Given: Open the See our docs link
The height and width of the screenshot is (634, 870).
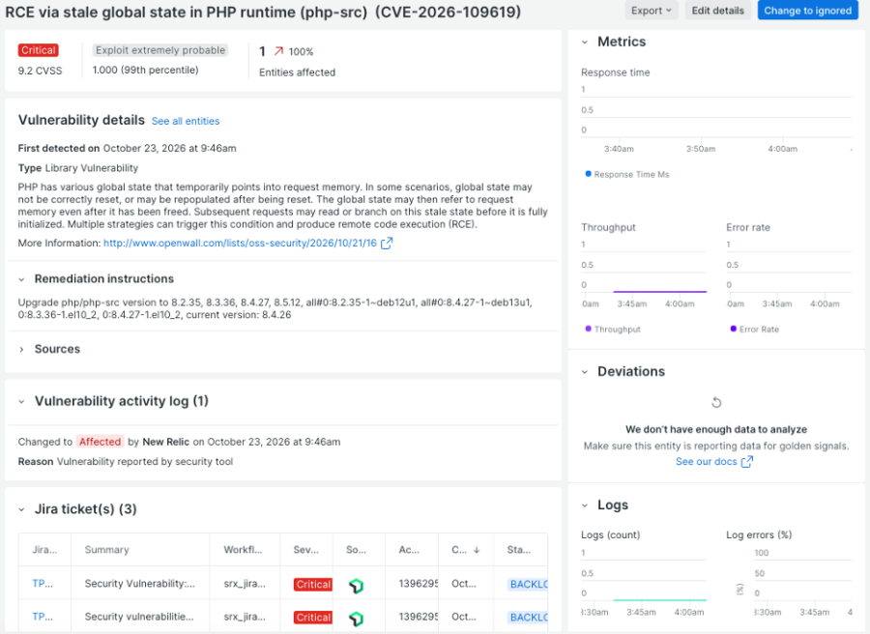Looking at the screenshot, I should click(x=706, y=462).
